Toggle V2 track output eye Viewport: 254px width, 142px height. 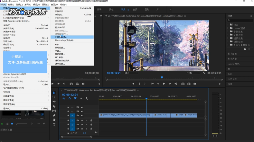(x=82, y=111)
